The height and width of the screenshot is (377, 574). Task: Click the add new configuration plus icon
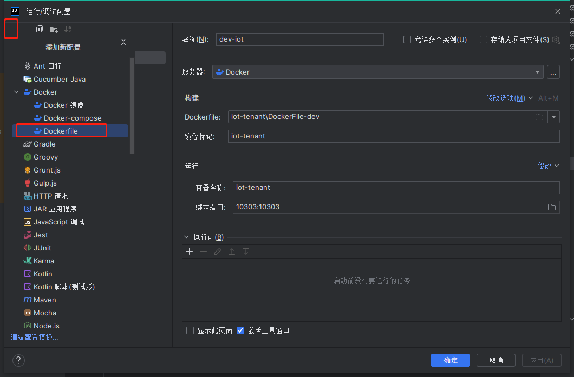pos(11,29)
